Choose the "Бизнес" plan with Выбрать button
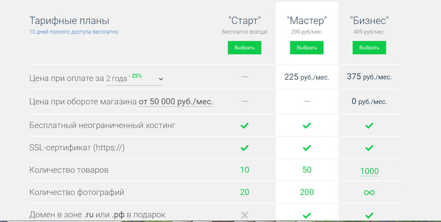This screenshot has height=222, width=441. pyautogui.click(x=369, y=48)
